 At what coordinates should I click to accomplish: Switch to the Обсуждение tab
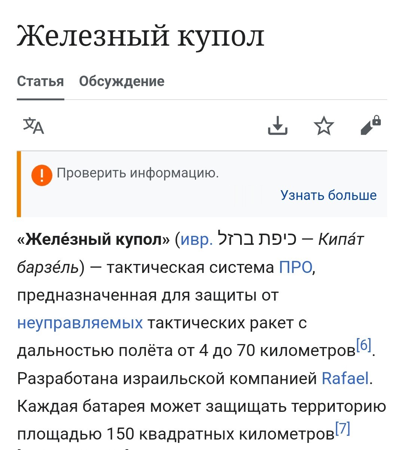pyautogui.click(x=122, y=81)
